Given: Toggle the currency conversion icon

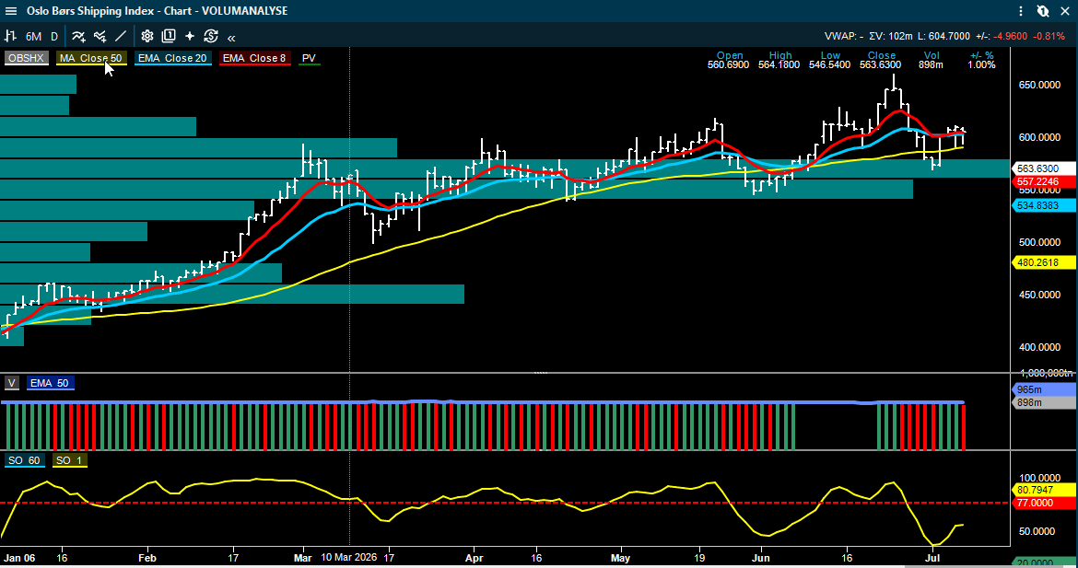Looking at the screenshot, I should coord(210,37).
